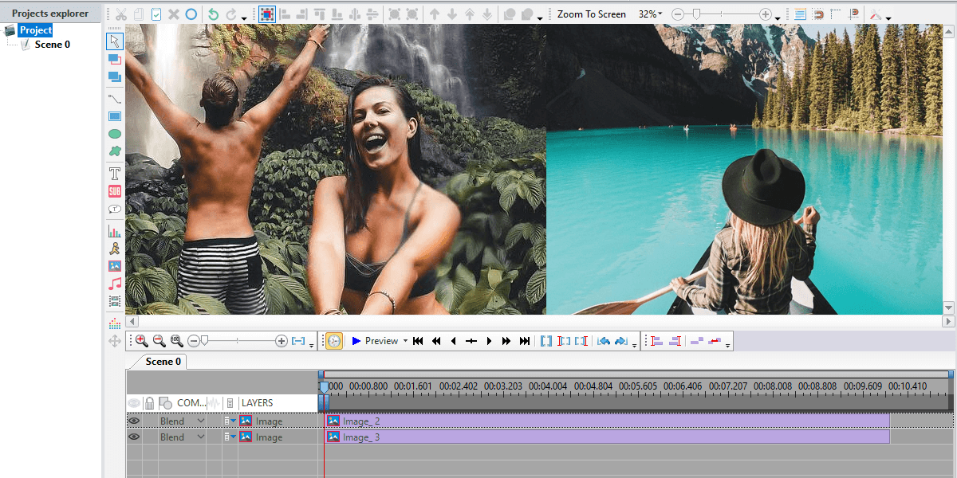
Task: Click the Subtitle (SUB) tool icon
Action: tap(114, 191)
